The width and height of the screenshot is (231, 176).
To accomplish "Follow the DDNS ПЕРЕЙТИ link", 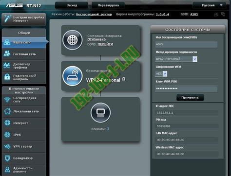I will tap(105, 44).
